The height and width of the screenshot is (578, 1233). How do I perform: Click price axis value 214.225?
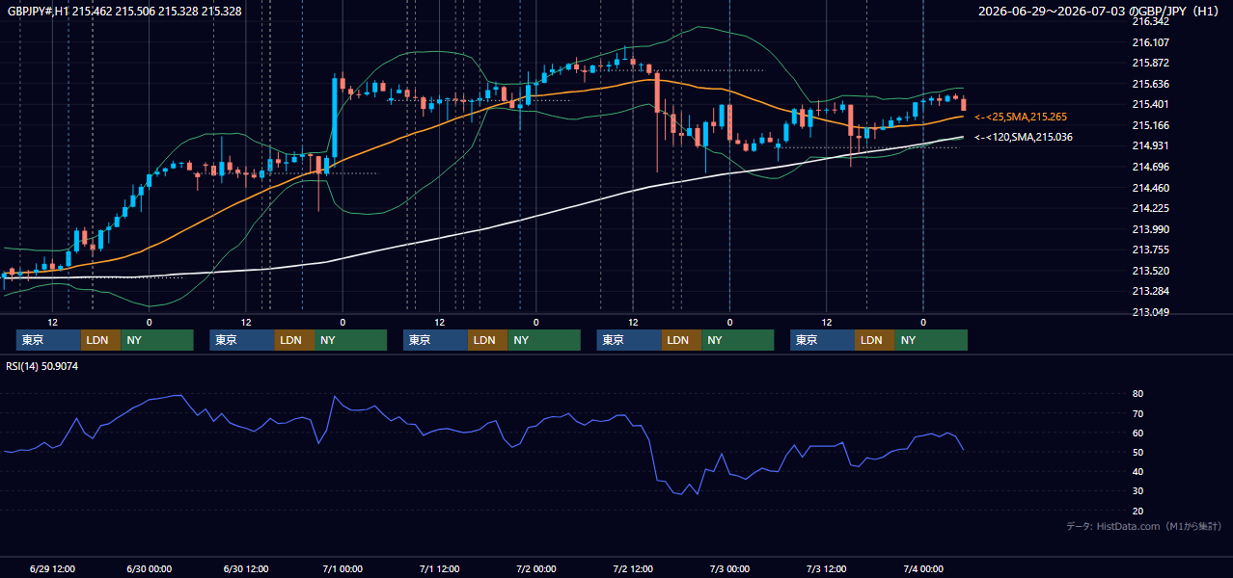1150,208
